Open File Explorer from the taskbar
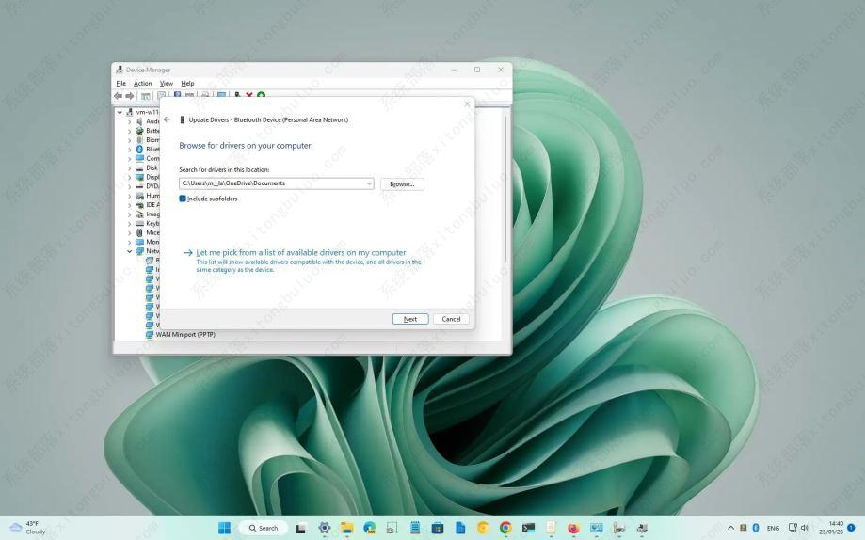The height and width of the screenshot is (540, 865). 346,528
